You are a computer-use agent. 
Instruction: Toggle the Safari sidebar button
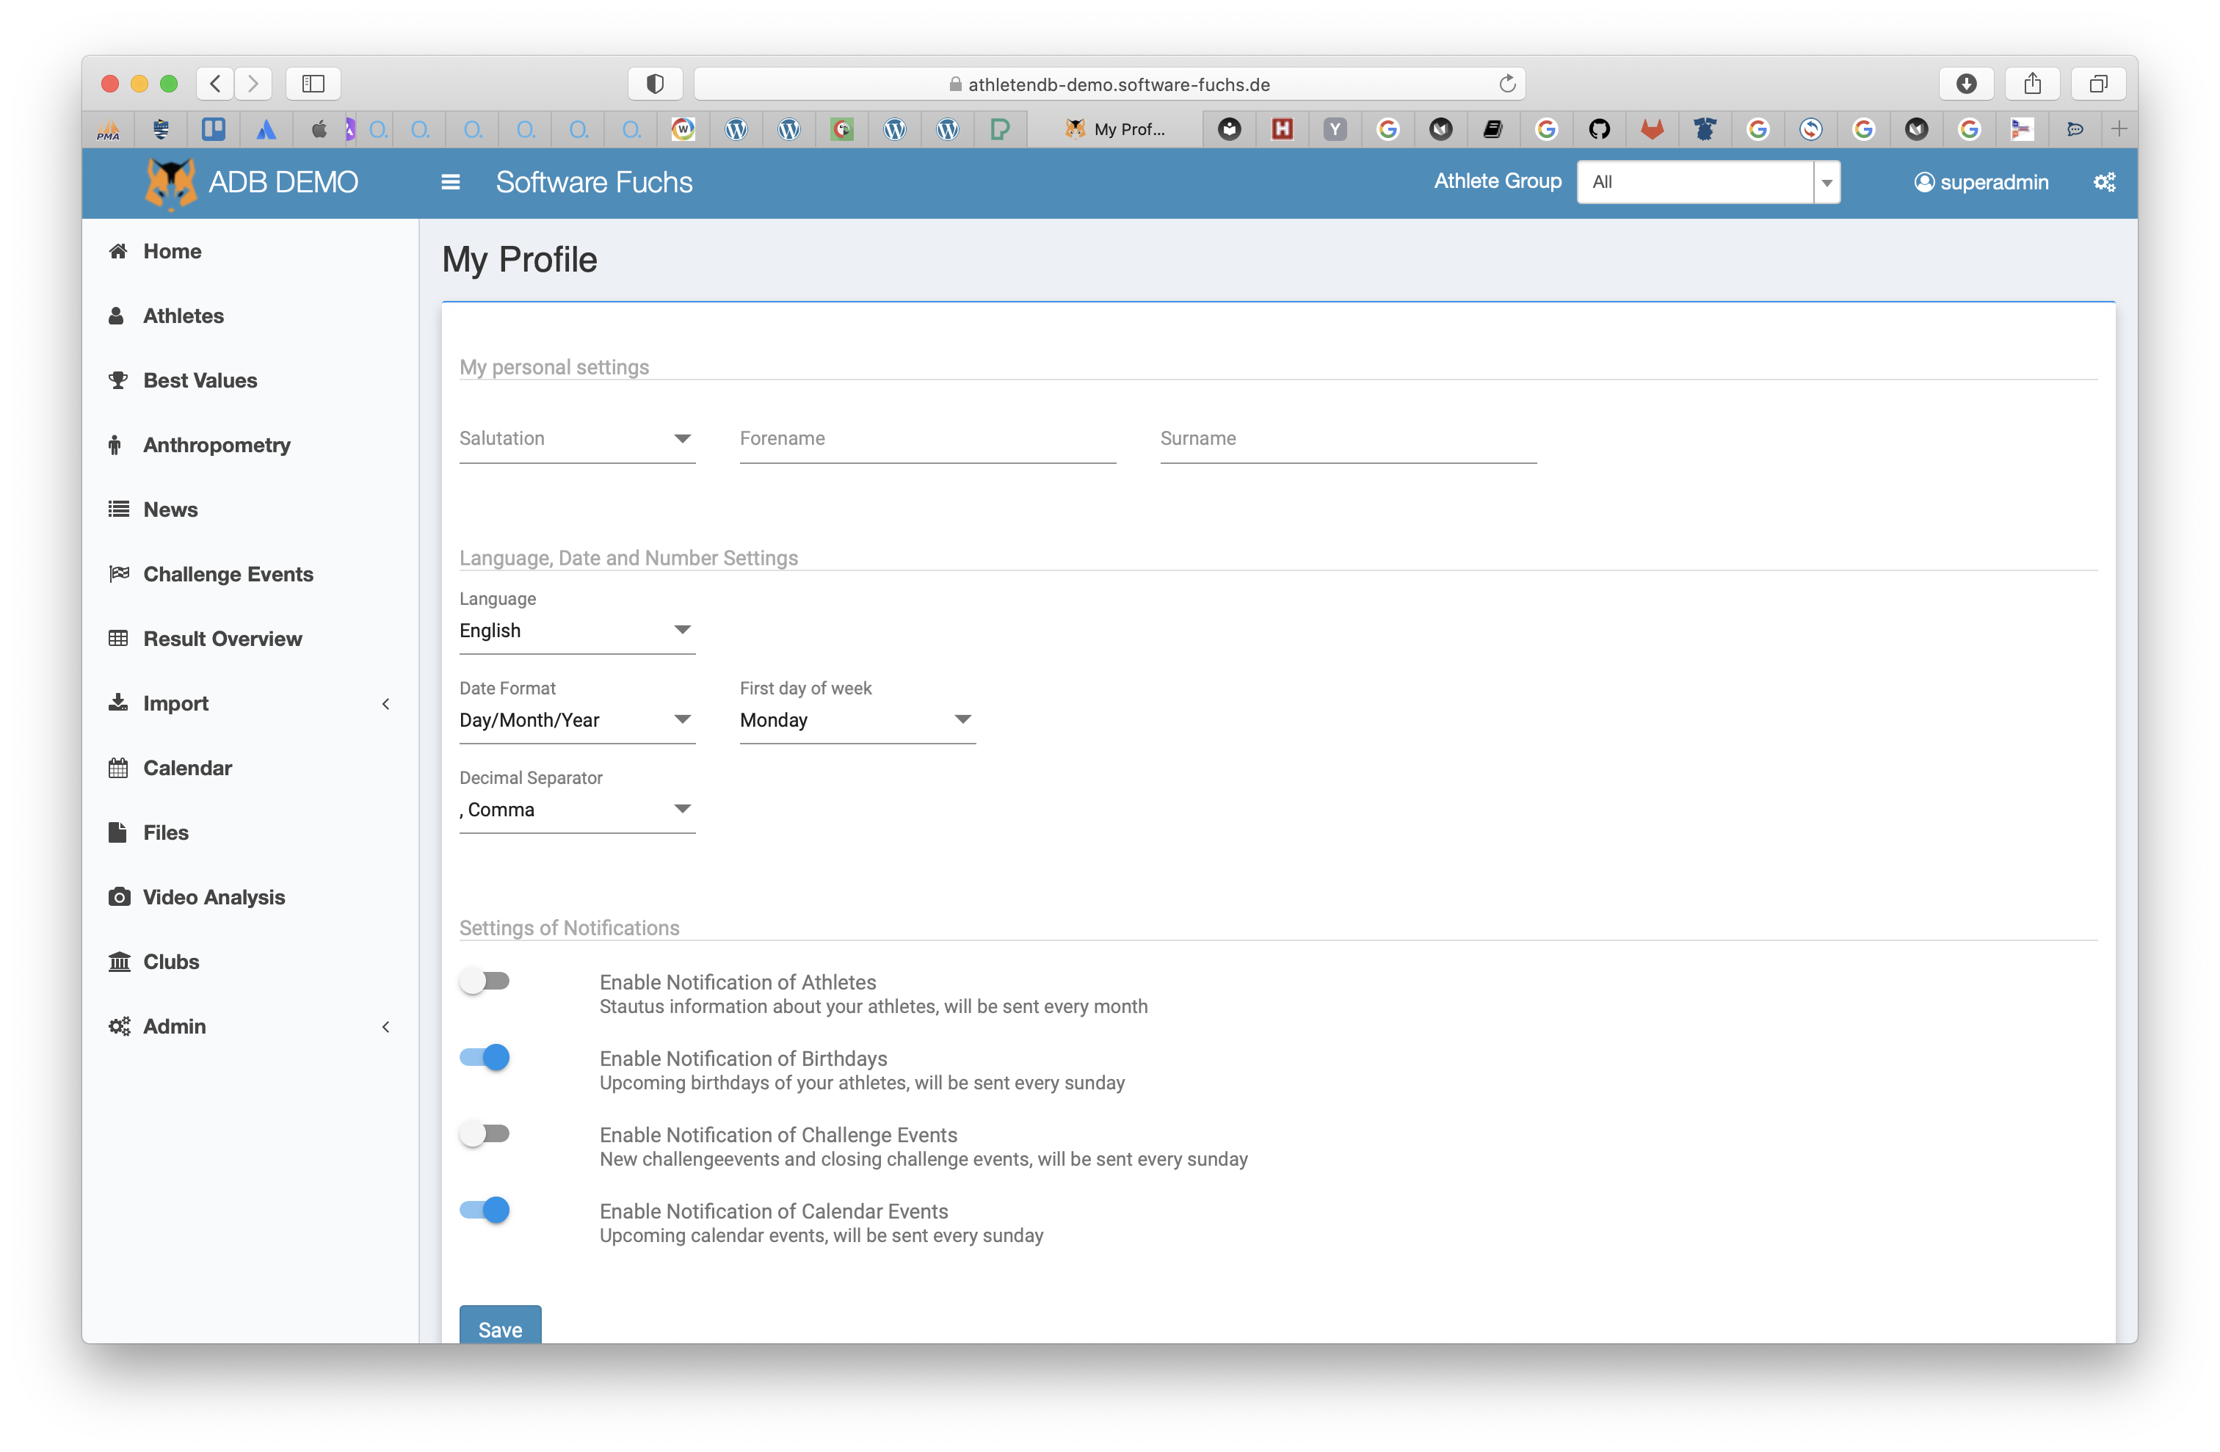[x=313, y=84]
